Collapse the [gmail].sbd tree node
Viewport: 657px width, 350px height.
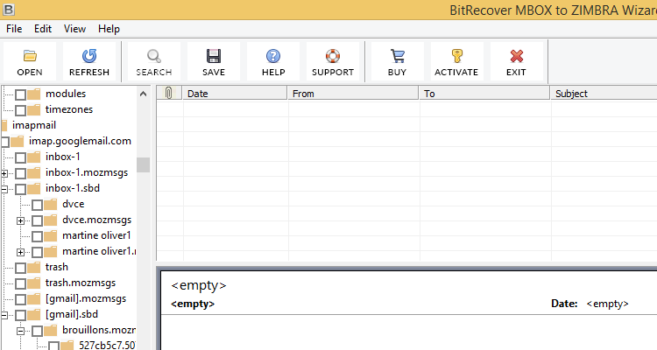(x=4, y=315)
